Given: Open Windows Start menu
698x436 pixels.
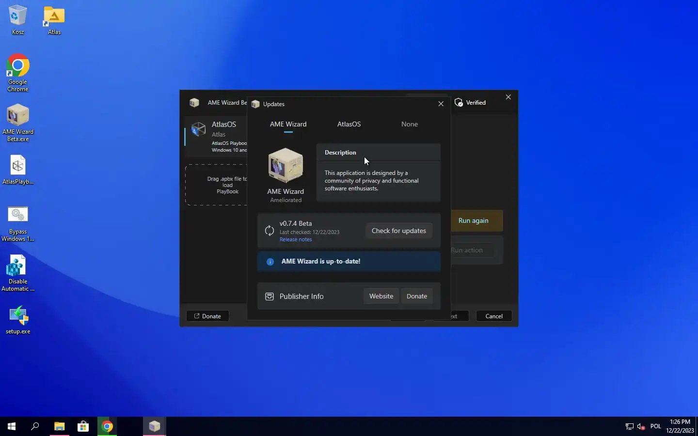Looking at the screenshot, I should point(12,426).
